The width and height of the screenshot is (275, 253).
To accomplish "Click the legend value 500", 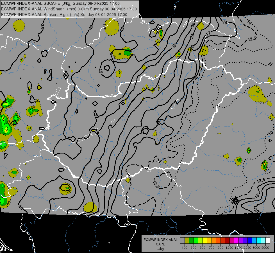I will pos(203,248).
